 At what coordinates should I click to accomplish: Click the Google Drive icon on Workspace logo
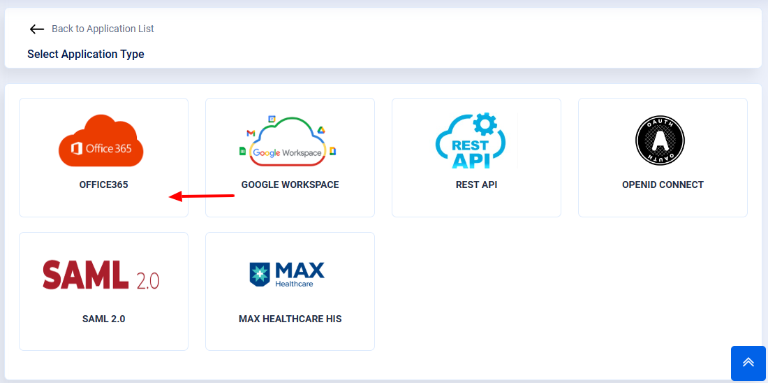click(x=321, y=130)
